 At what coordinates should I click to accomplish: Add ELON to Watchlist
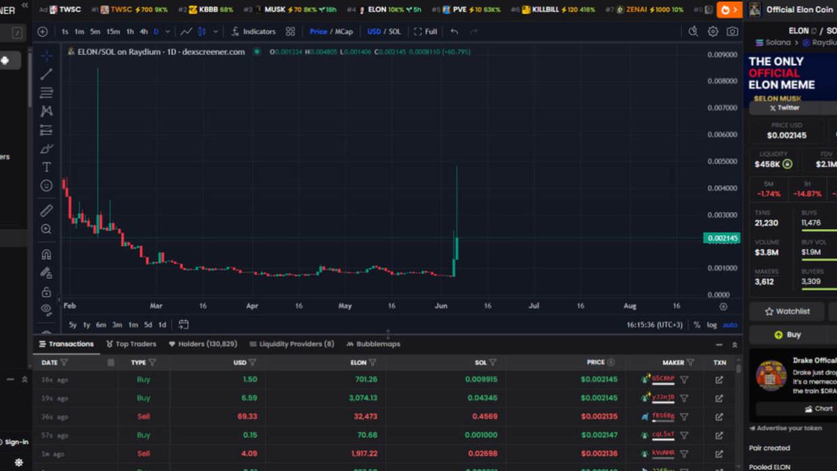[787, 311]
